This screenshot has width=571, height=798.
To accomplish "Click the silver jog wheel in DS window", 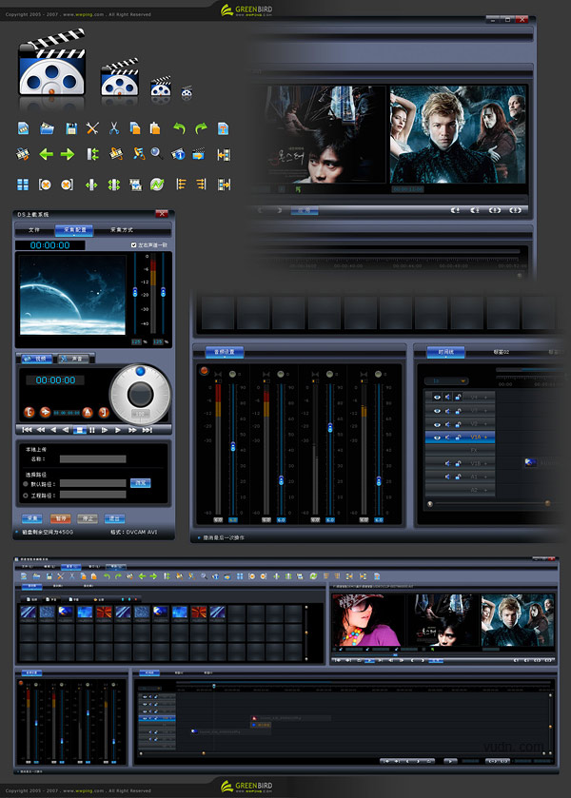I will tap(140, 394).
